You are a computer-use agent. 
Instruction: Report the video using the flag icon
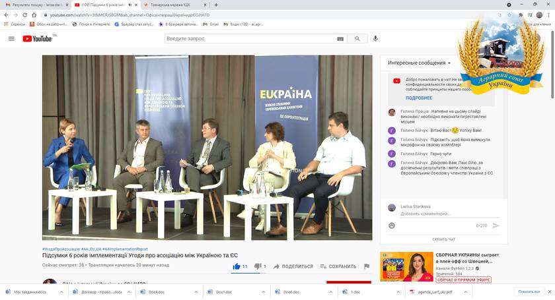pyautogui.click(x=367, y=266)
